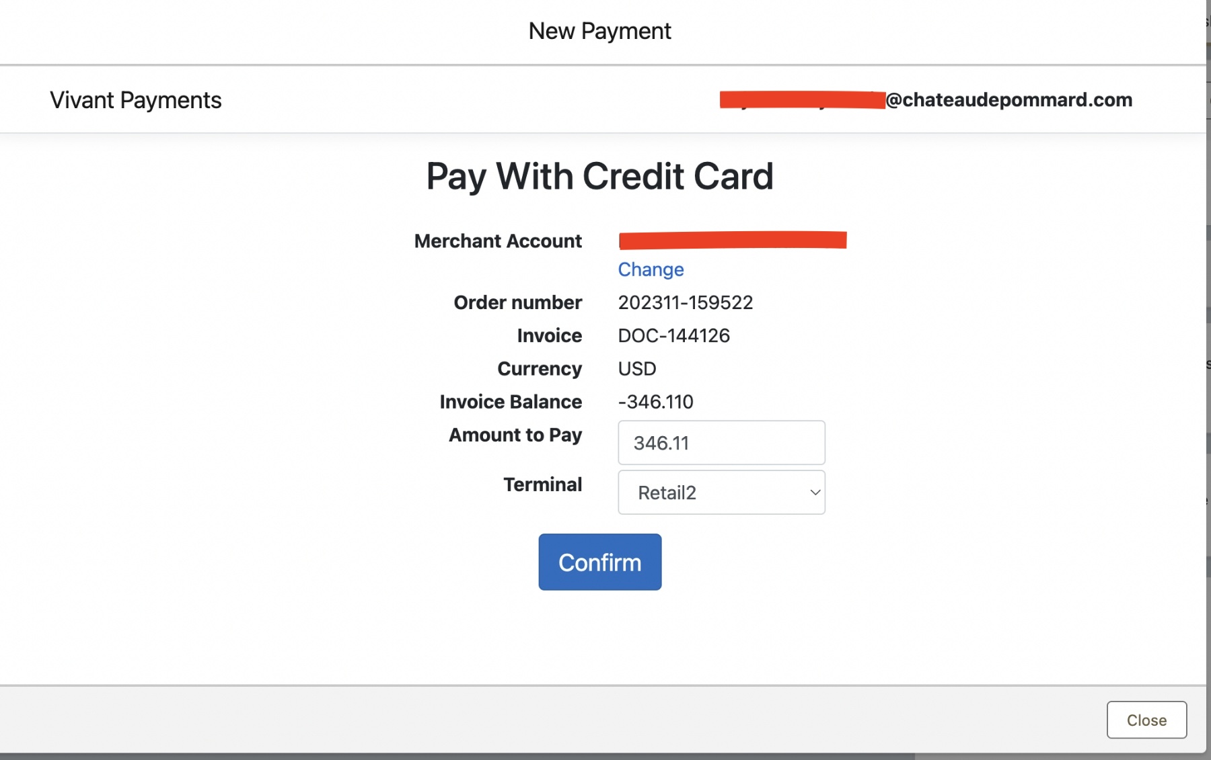This screenshot has height=760, width=1211.
Task: Select the chateaudepommard.com user email
Action: click(x=926, y=100)
